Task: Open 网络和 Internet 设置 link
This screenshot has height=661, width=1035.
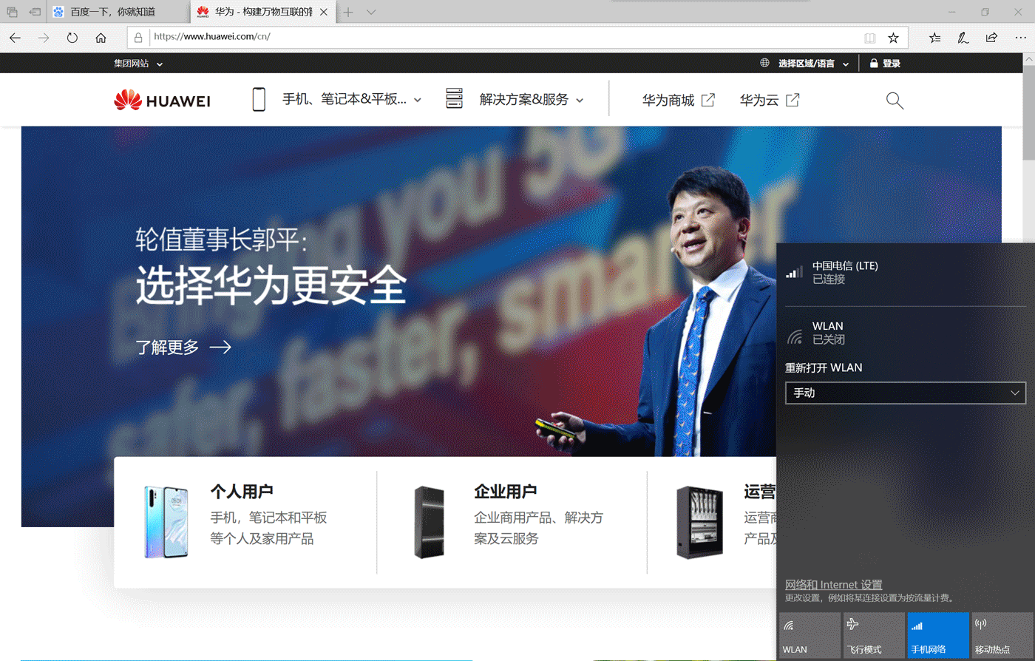Action: [x=833, y=584]
